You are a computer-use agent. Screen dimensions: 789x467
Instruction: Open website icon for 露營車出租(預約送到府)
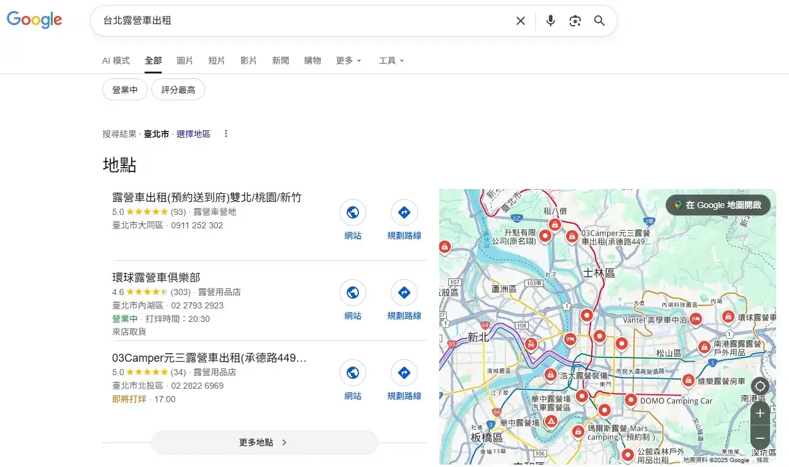coord(353,212)
